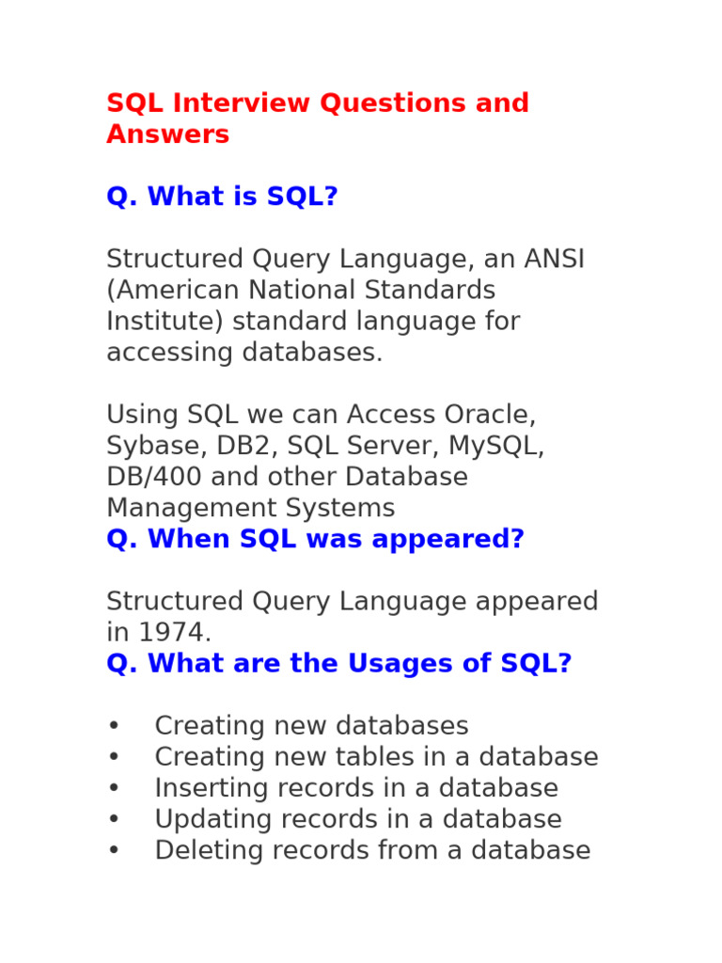Viewport: 722px width, 963px height.
Task: Click the text 'Management Systems'
Action: coord(250,508)
